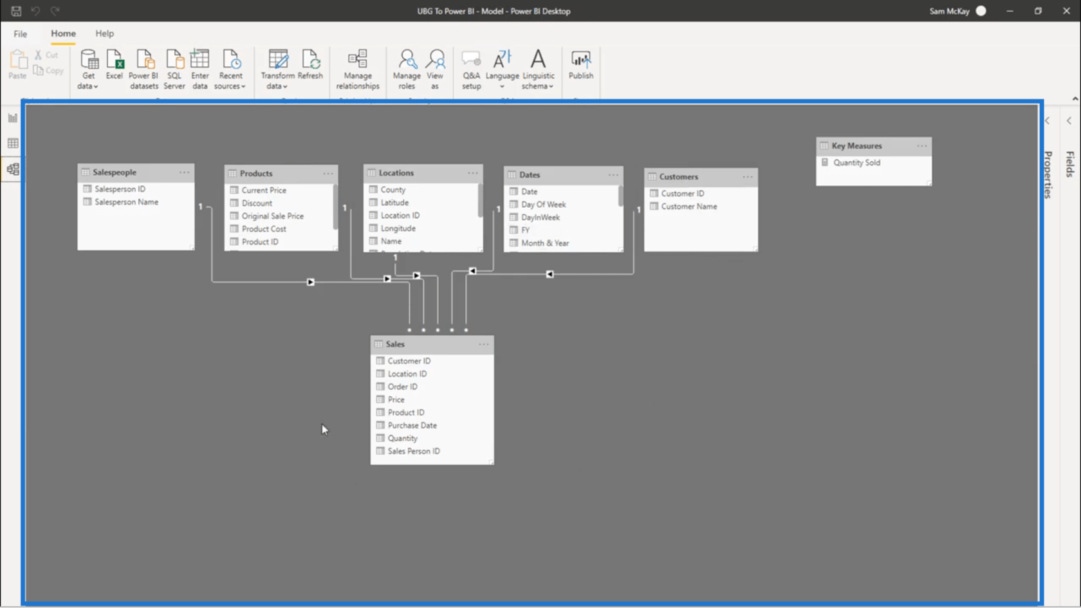
Task: Open Manage relationships dialog
Action: coord(358,69)
